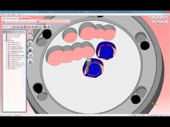Open the Edit menu
The height and width of the screenshot is (127, 170).
pos(8,14)
